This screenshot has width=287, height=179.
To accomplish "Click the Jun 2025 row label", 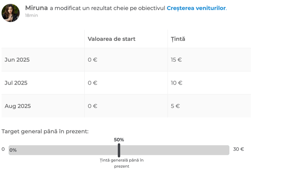I will pos(17,60).
